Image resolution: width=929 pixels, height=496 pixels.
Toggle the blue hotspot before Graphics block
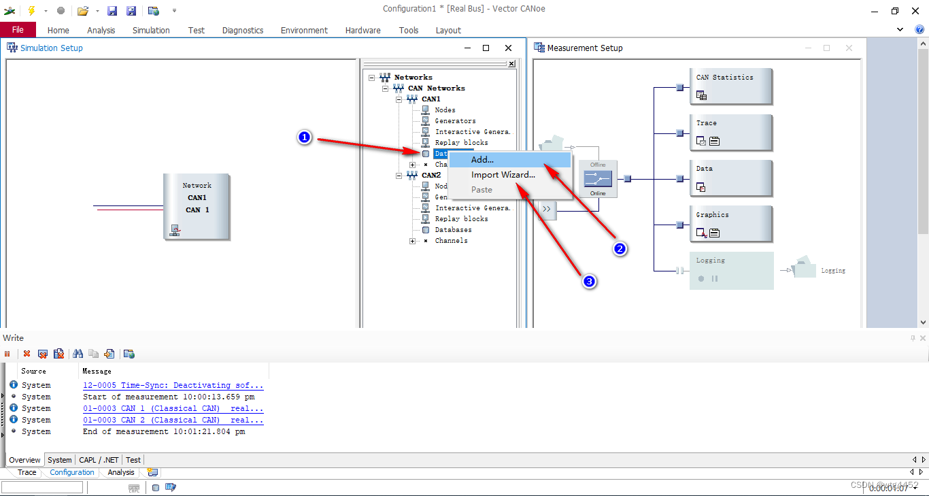coord(679,225)
